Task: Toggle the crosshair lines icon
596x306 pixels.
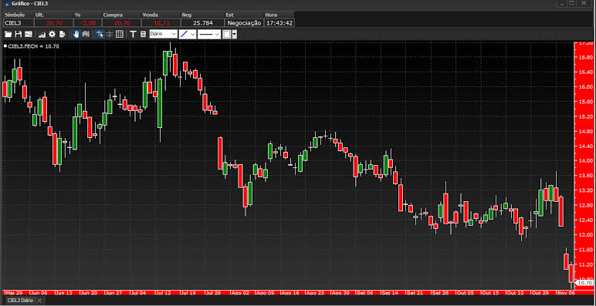Action: 110,34
